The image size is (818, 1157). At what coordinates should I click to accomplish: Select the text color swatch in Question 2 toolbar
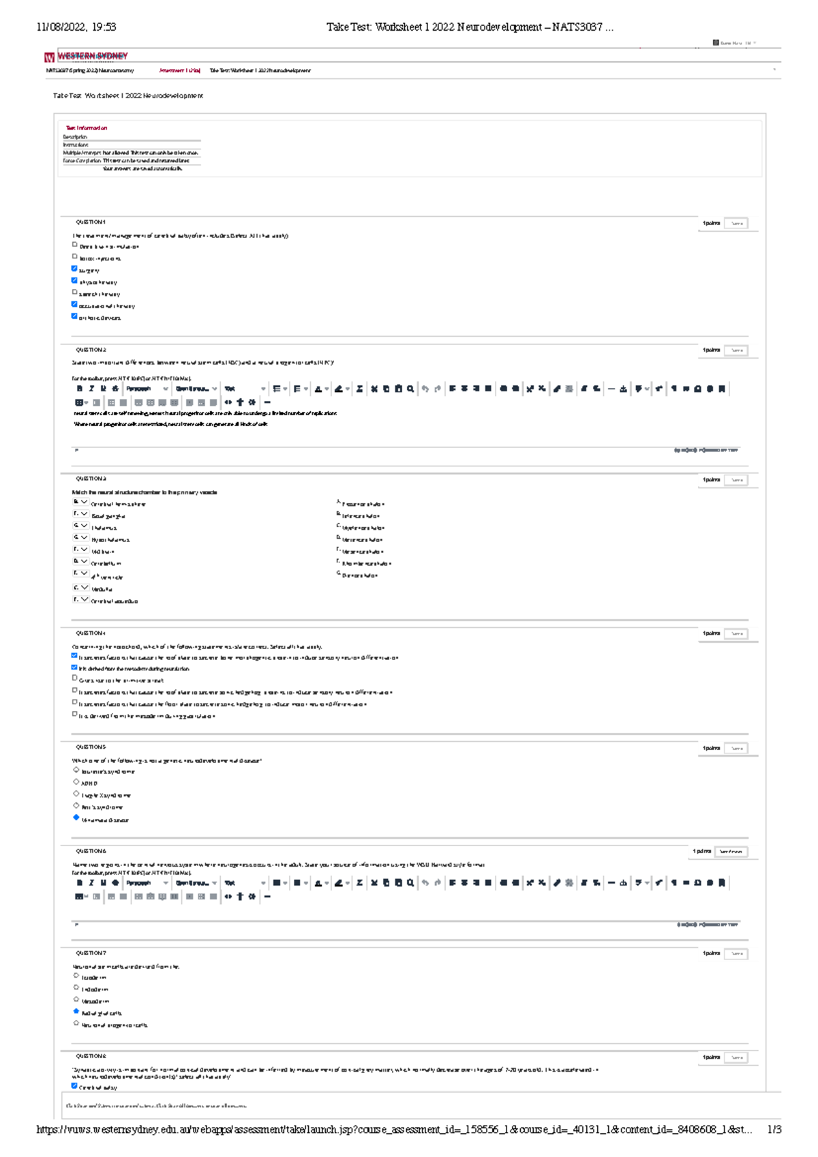coord(319,387)
